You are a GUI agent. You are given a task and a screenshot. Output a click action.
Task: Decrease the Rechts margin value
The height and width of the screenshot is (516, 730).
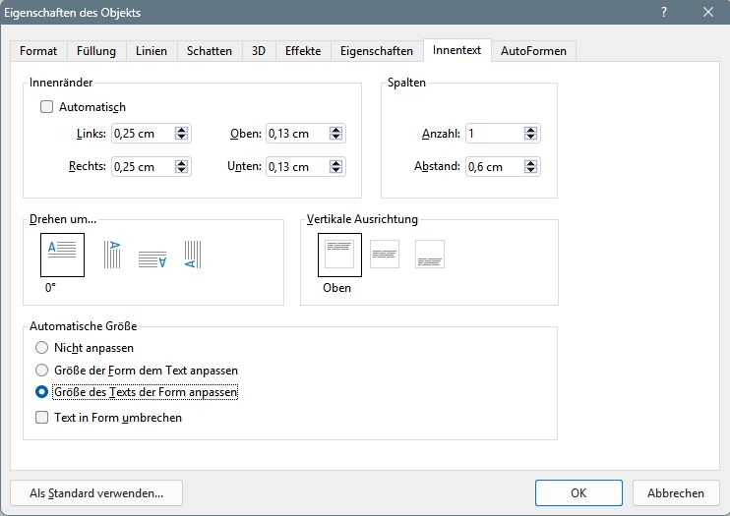point(182,170)
